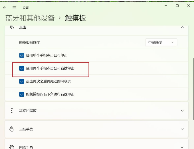Image resolution: width=194 pixels, height=149 pixels.
Task: Expand the 三指手势 section chevron
Action: coord(182,129)
